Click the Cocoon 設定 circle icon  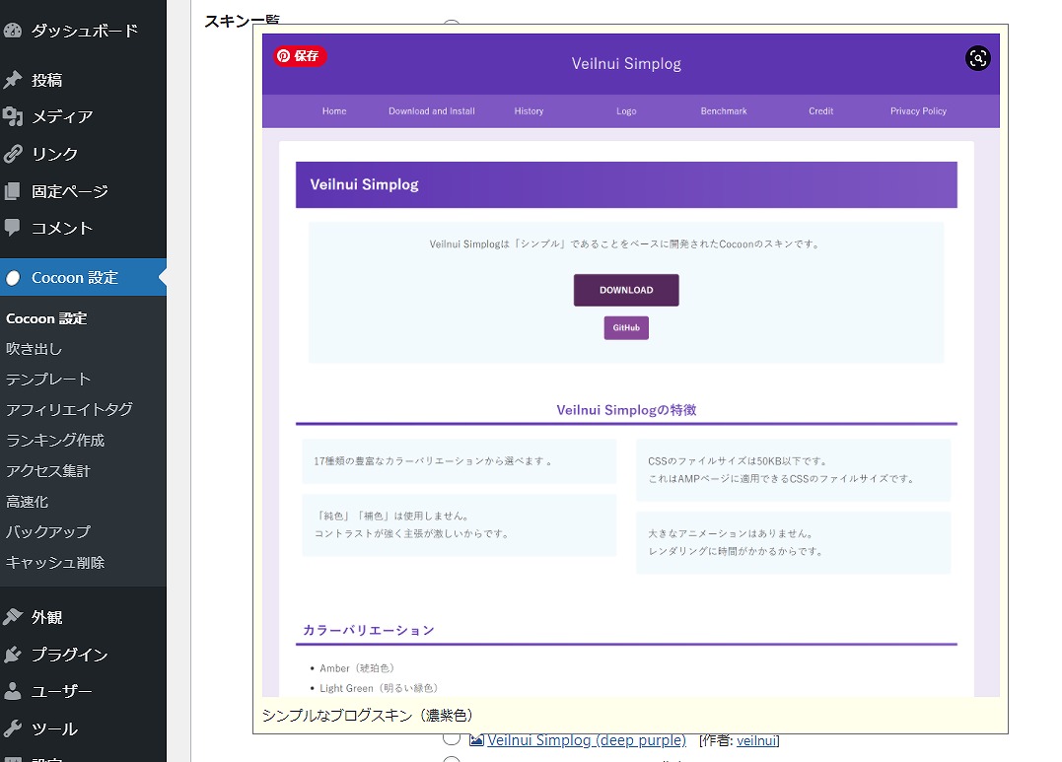[13, 278]
